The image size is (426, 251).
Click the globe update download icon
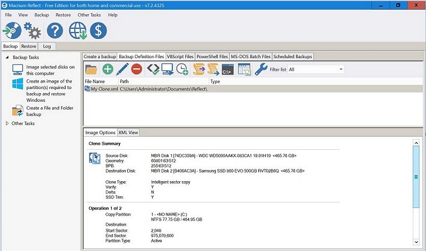[x=78, y=31]
